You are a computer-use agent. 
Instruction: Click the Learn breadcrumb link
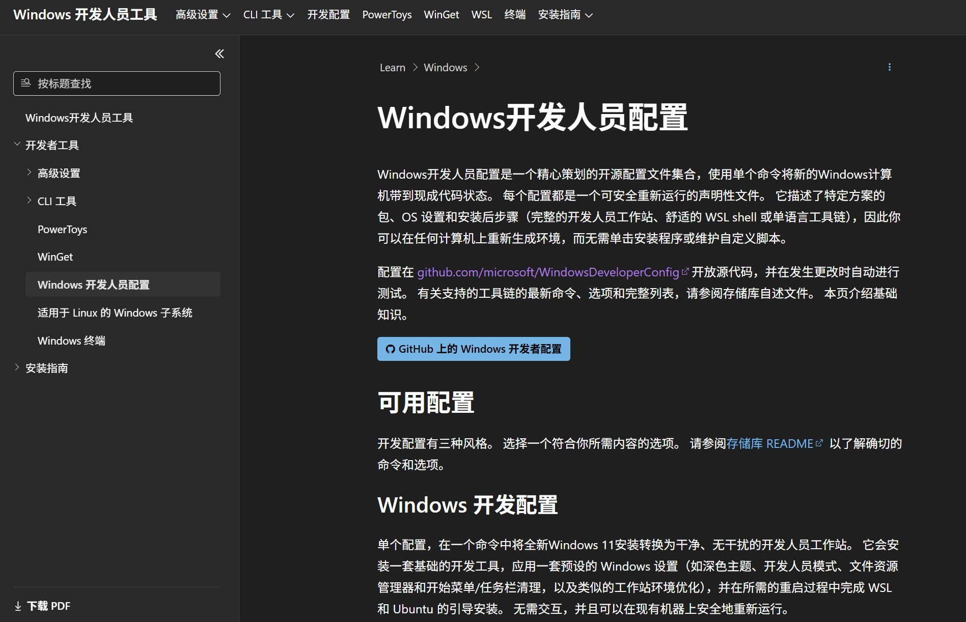(x=393, y=67)
